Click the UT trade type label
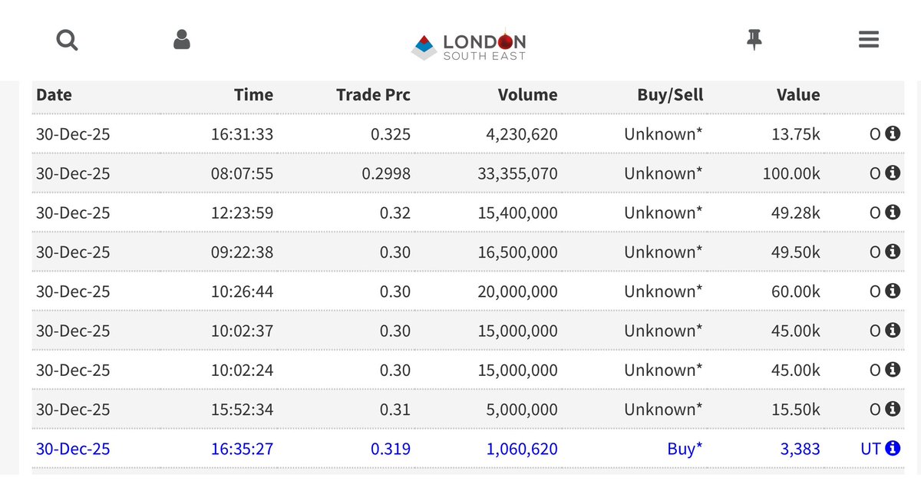Screen dimensions: 921x481 pyautogui.click(x=870, y=449)
